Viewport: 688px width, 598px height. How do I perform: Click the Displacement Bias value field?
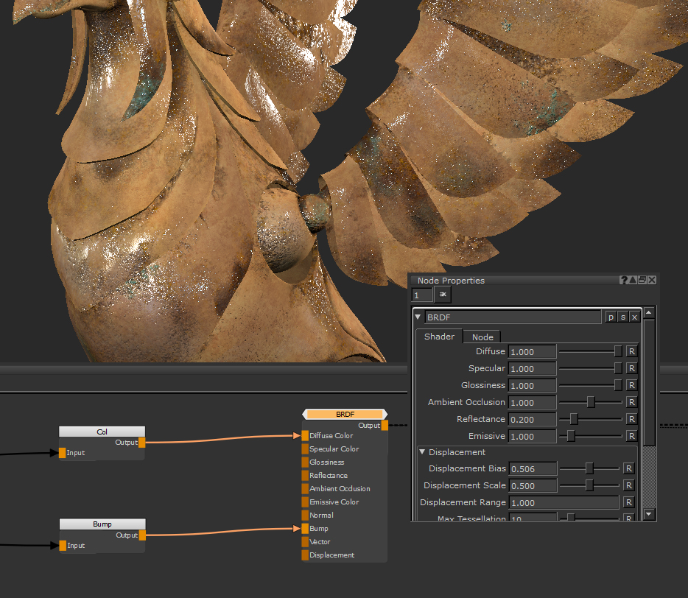point(532,469)
